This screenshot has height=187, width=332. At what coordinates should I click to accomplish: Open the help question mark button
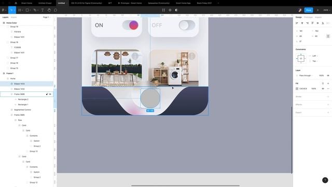click(325, 180)
